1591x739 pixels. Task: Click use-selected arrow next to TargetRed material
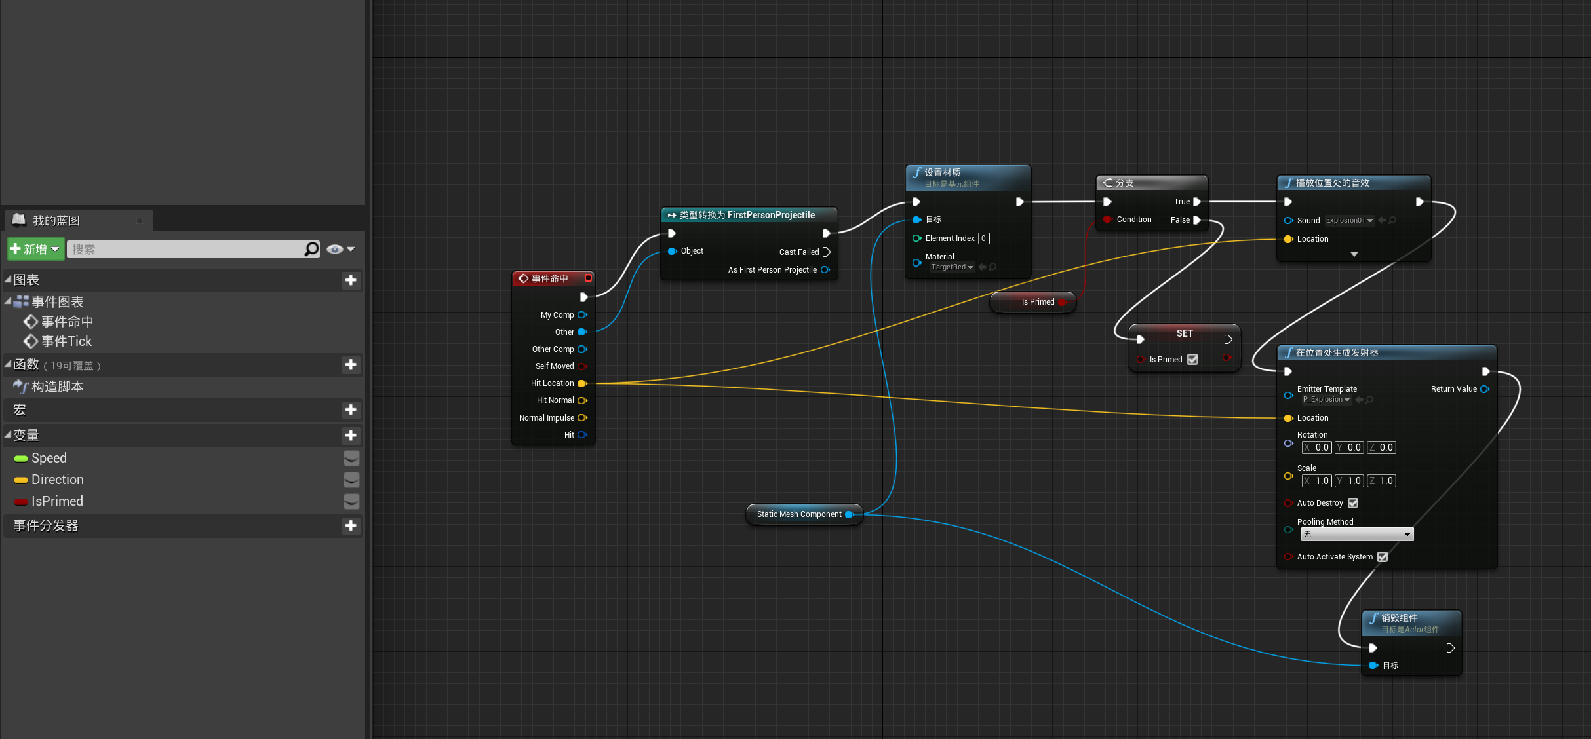982,267
